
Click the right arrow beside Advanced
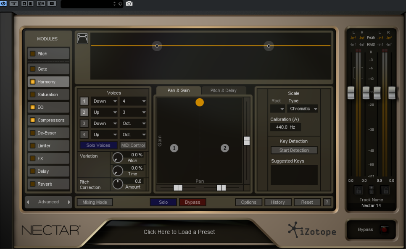[x=69, y=202]
